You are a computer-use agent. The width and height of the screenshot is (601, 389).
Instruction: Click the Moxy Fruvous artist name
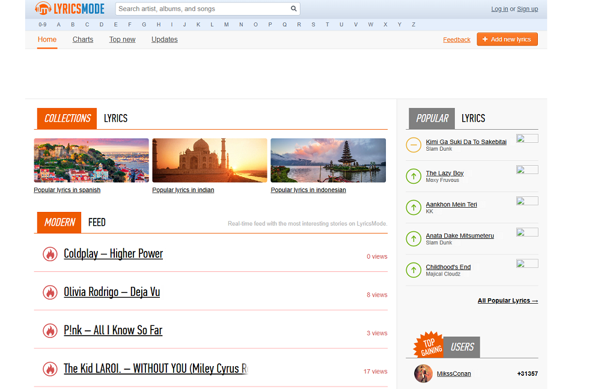point(442,180)
